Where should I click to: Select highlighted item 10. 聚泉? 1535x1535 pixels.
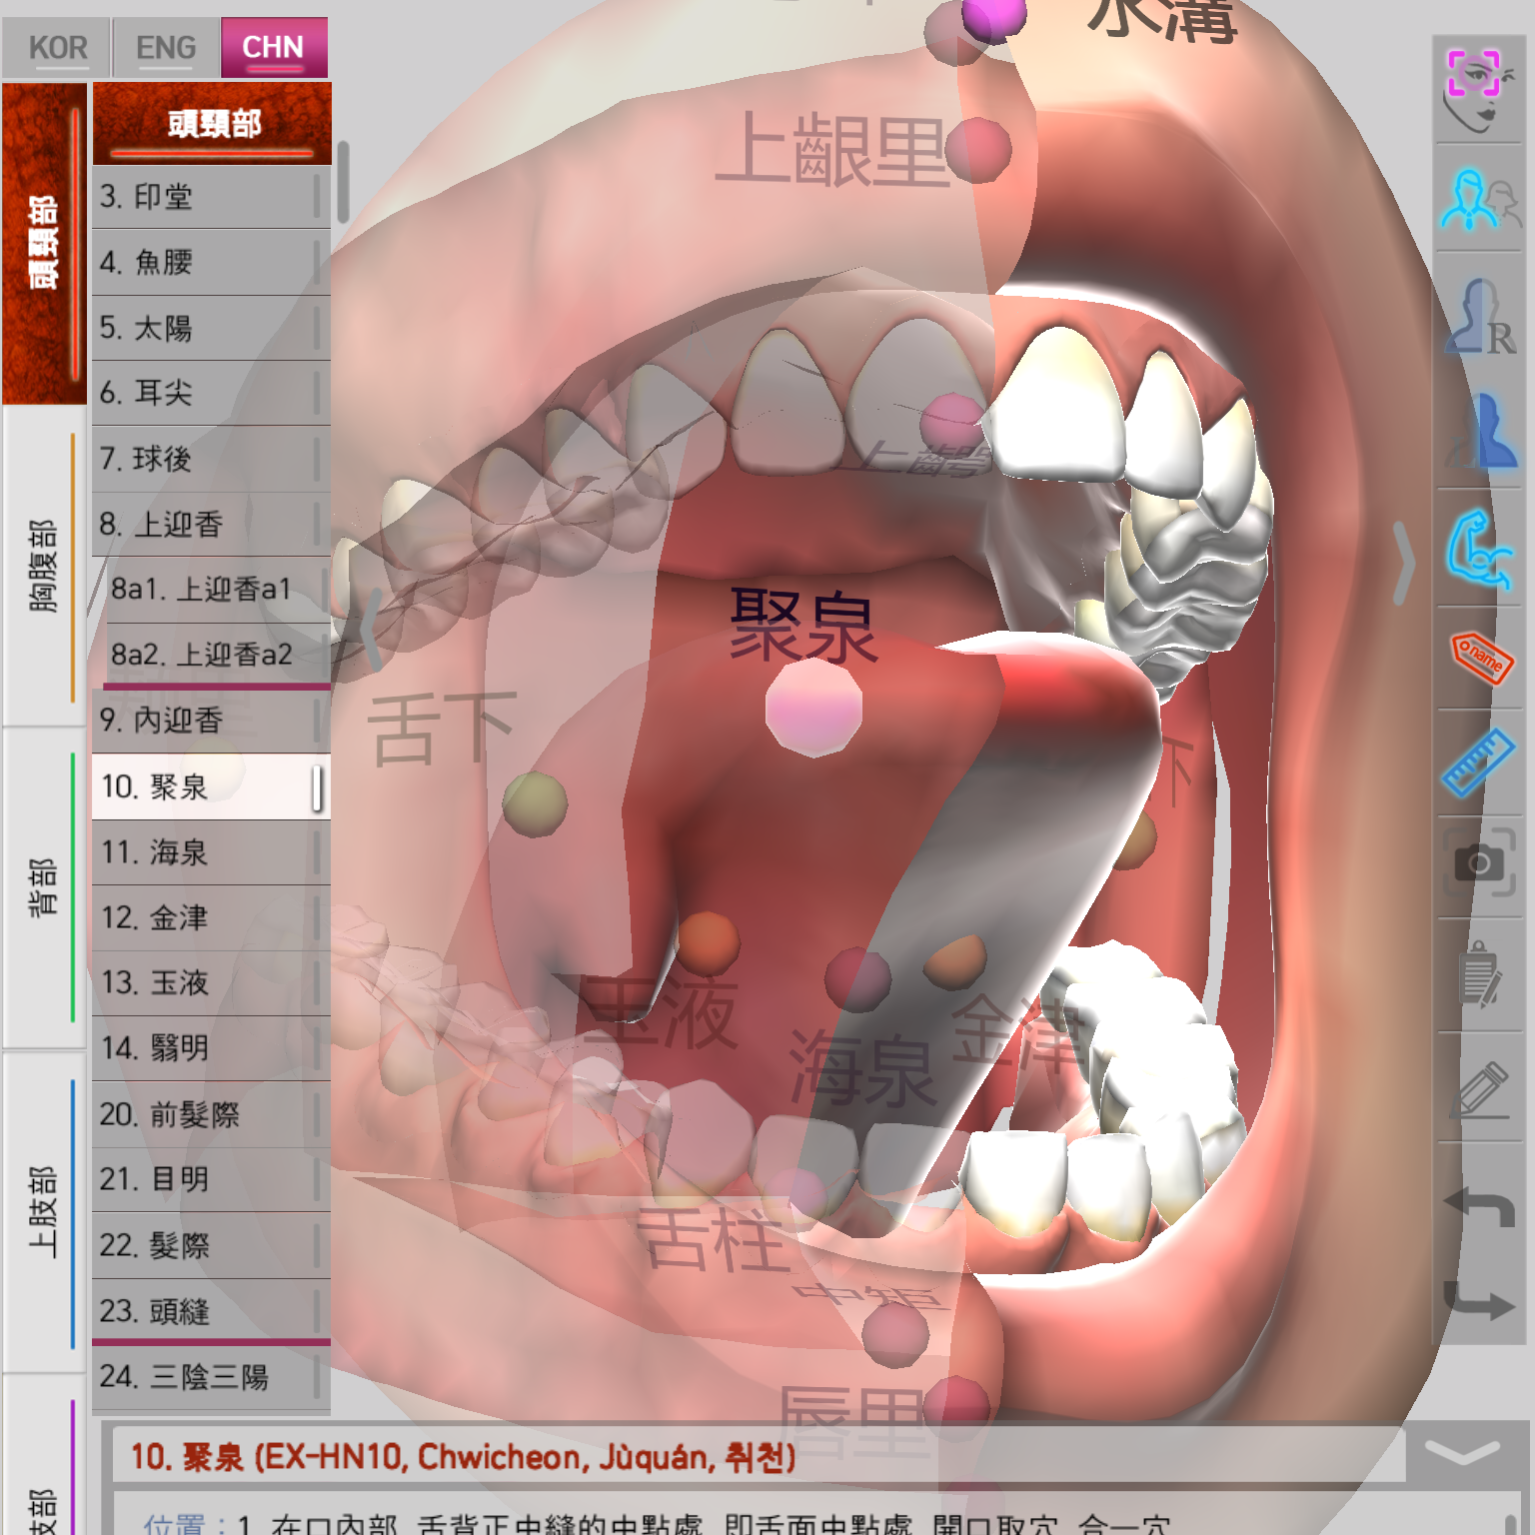211,786
